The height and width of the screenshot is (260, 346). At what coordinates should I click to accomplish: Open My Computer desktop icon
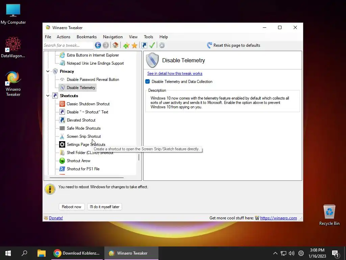(x=13, y=14)
